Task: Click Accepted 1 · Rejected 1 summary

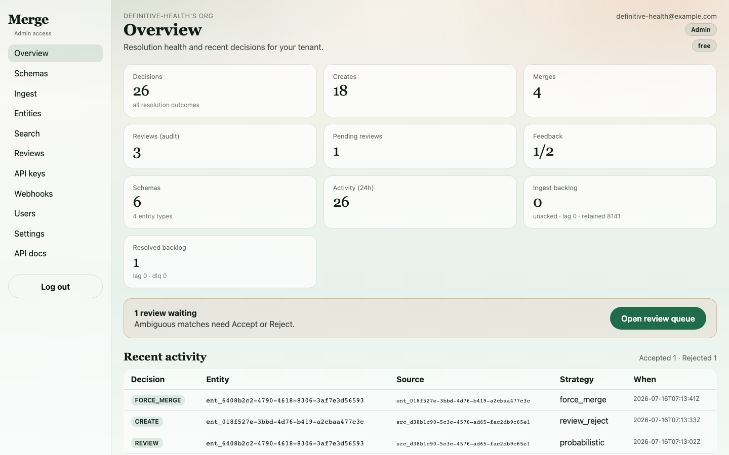Action: [678, 358]
